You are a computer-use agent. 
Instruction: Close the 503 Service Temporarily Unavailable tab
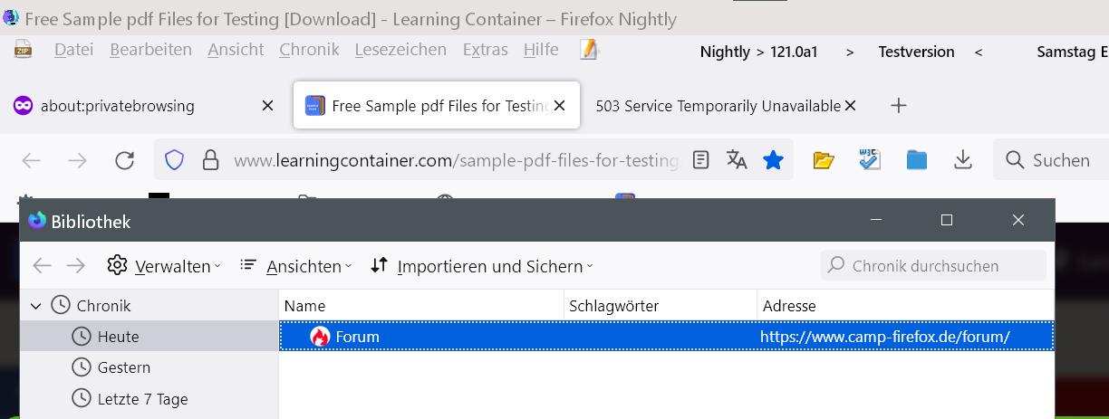coord(850,106)
